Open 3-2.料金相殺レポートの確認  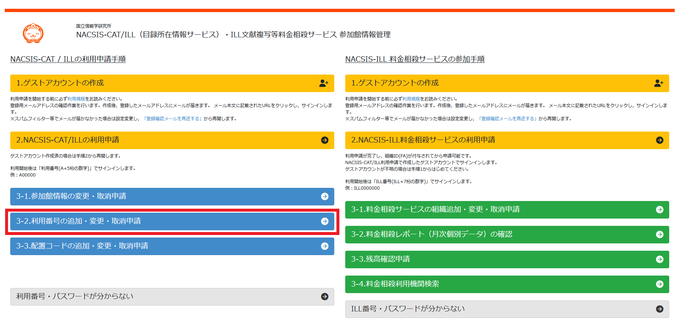[507, 235]
